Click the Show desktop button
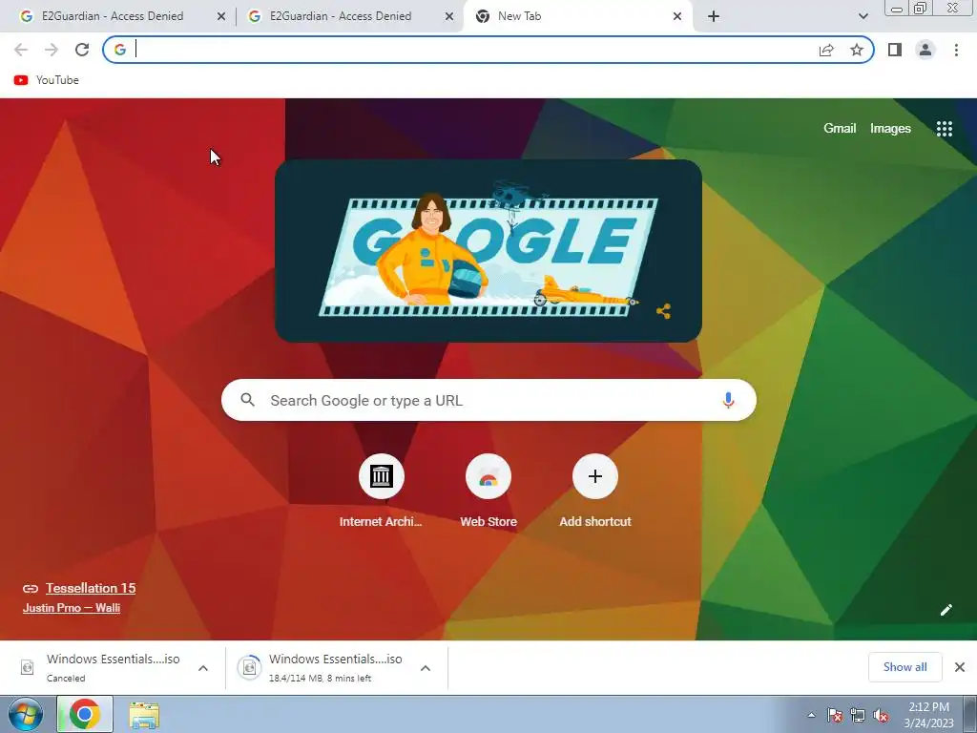 970,714
